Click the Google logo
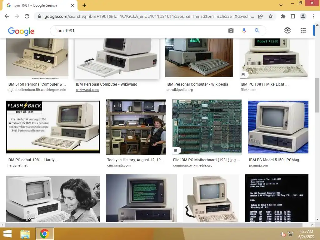Screen dimensions: 320x240 pyautogui.click(x=21, y=31)
